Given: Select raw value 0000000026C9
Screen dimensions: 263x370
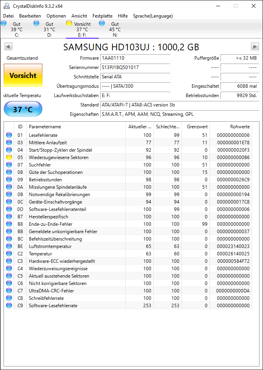Looking at the screenshot, I should tap(233, 180).
